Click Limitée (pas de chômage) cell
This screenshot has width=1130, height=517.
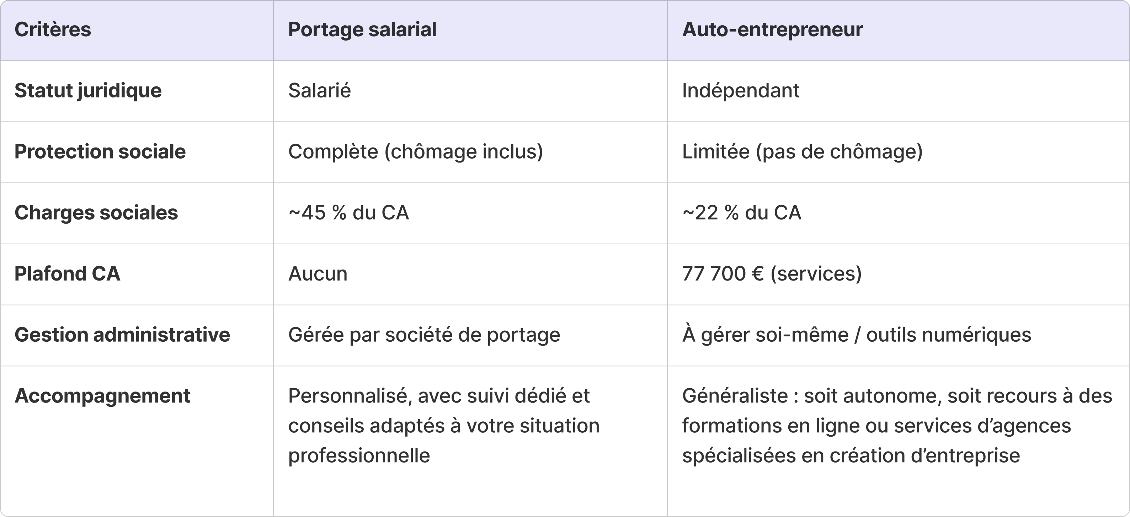click(x=802, y=152)
